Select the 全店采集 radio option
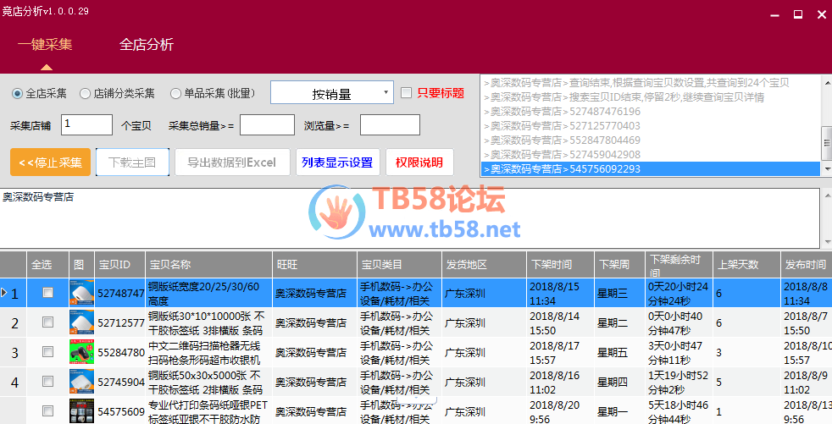The image size is (832, 424). [18, 93]
